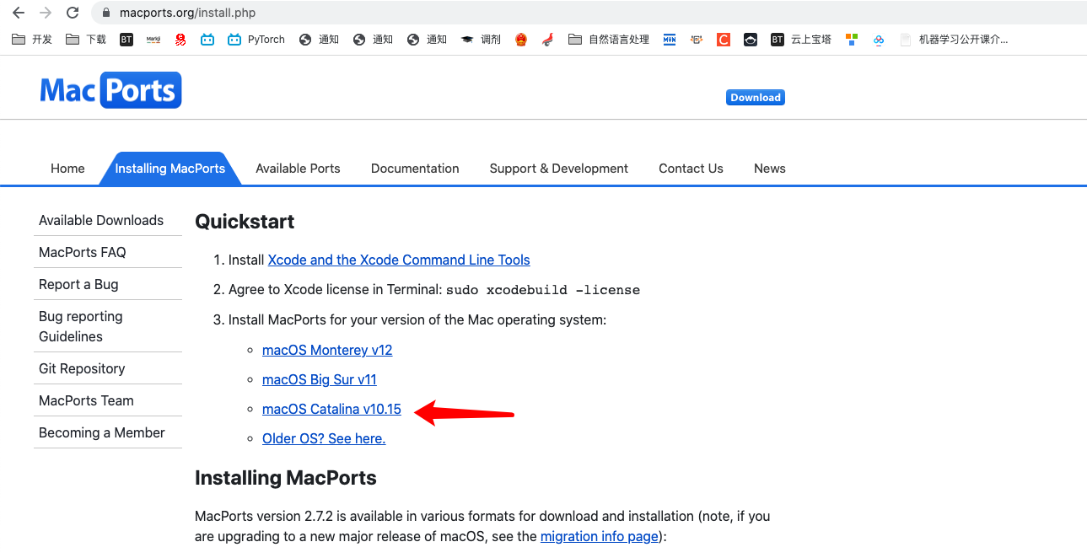Open the Markji bookmark icon
This screenshot has height=558, width=1087.
click(153, 40)
